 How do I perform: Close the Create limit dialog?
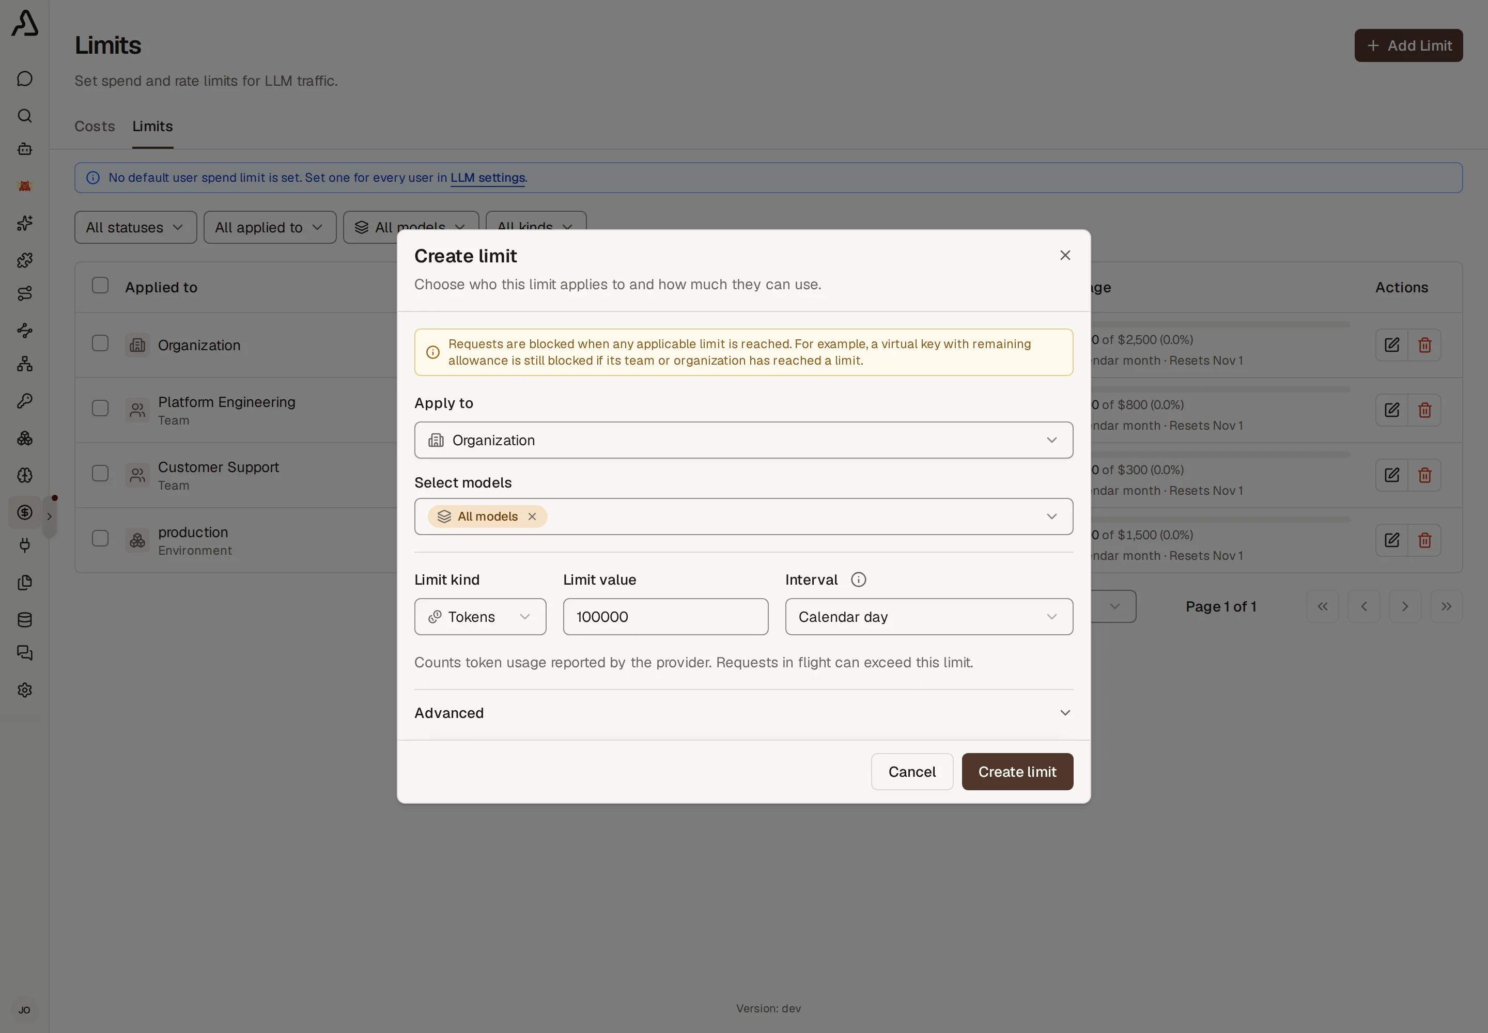pyautogui.click(x=1064, y=255)
